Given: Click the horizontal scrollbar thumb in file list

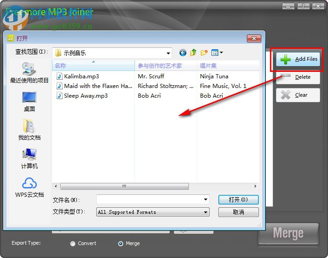Looking at the screenshot, I should (124, 186).
